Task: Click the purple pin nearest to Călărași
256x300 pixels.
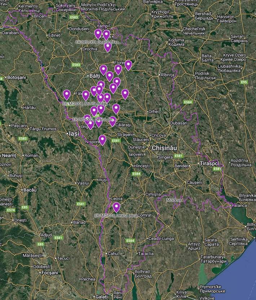Action: (112, 122)
